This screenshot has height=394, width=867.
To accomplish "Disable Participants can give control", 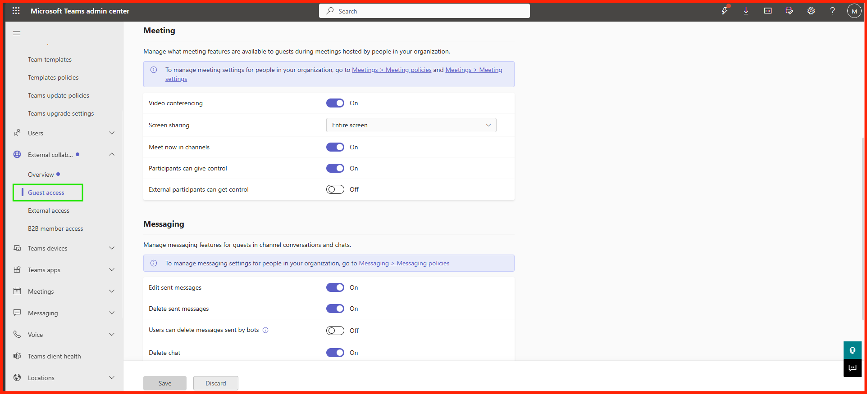I will coord(335,168).
